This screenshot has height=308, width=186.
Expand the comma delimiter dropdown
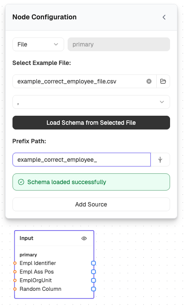tap(91, 102)
